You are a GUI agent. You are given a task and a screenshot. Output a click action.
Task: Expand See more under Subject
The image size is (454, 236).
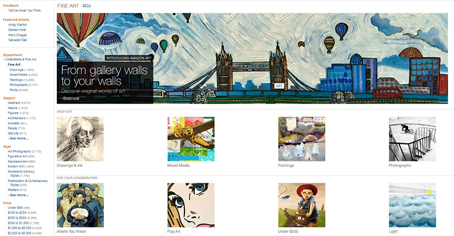pyautogui.click(x=19, y=138)
